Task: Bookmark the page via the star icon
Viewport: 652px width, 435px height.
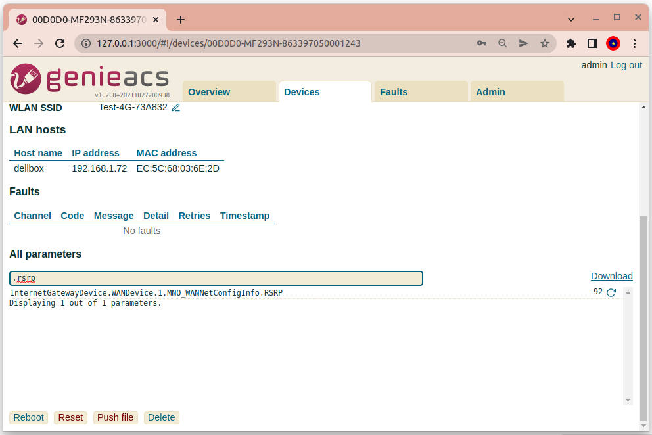Action: [x=545, y=43]
